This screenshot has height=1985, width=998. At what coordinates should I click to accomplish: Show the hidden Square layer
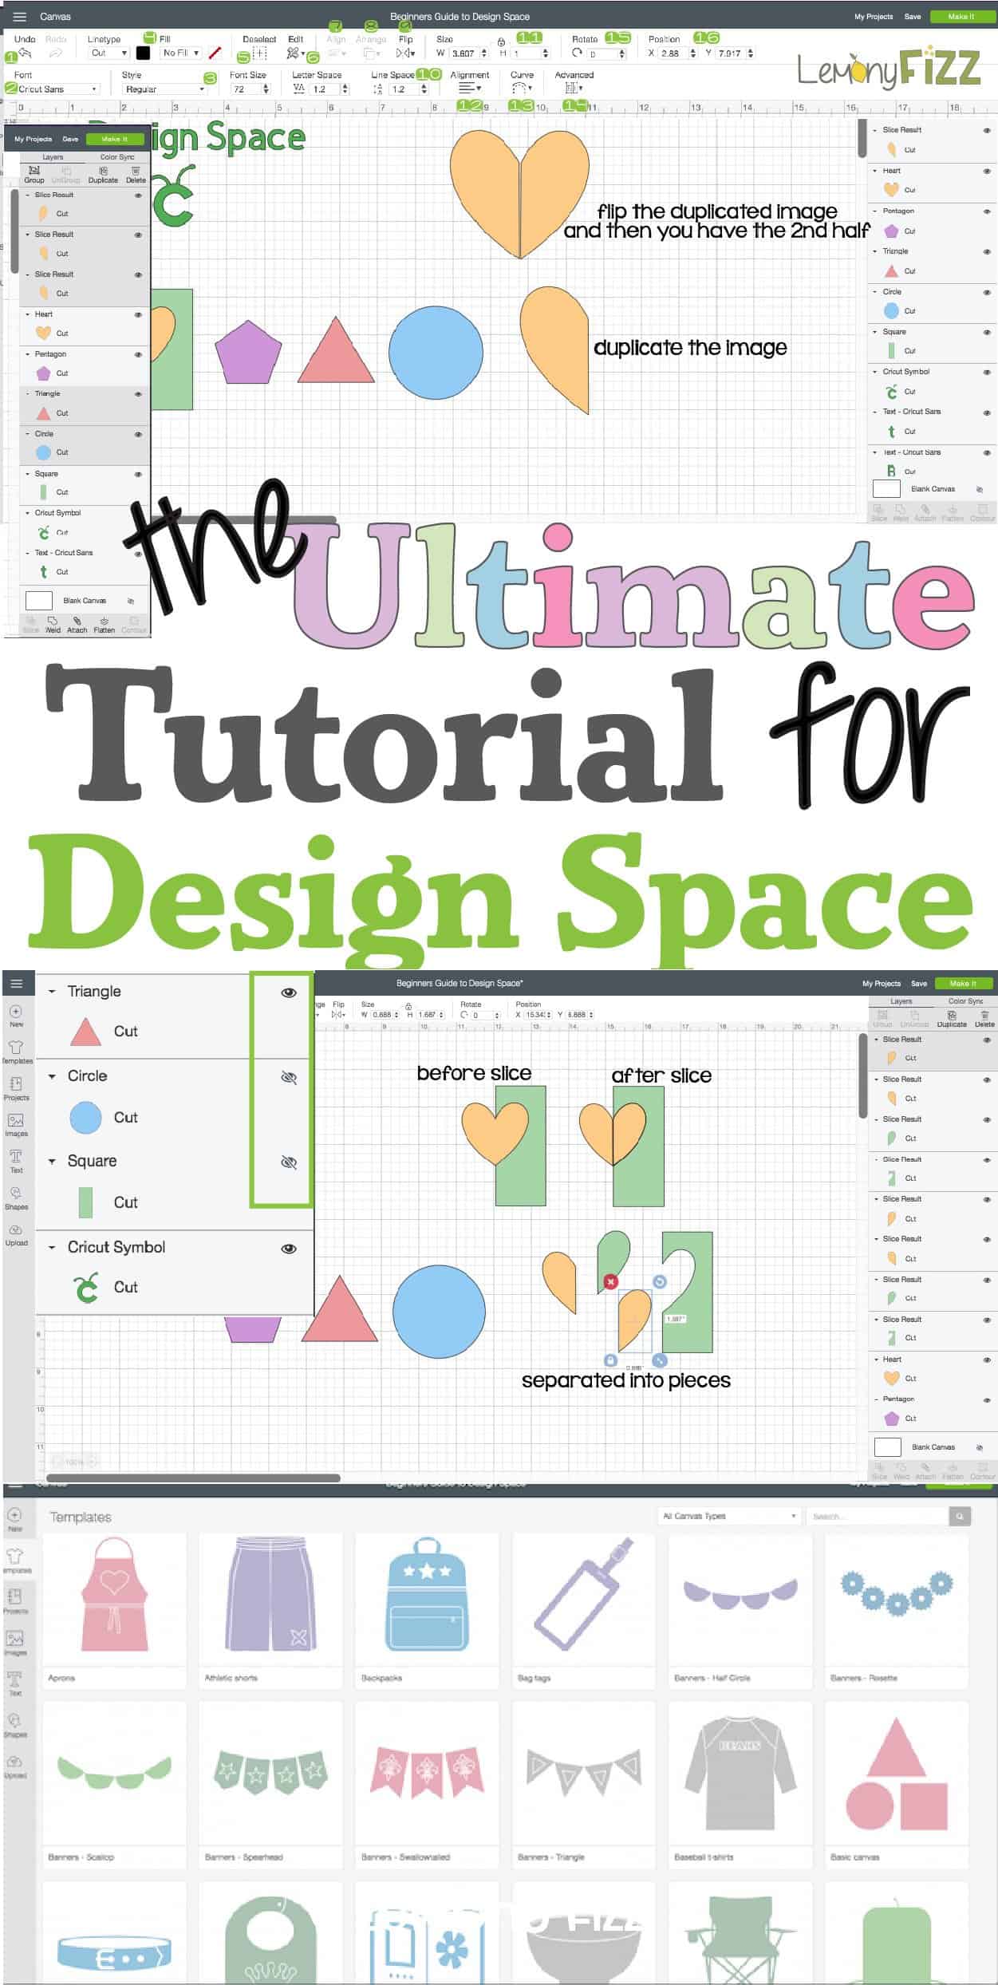coord(289,1162)
